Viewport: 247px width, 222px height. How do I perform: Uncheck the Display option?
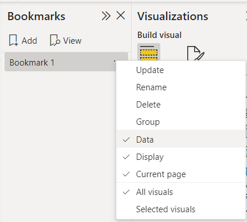[x=181, y=157]
